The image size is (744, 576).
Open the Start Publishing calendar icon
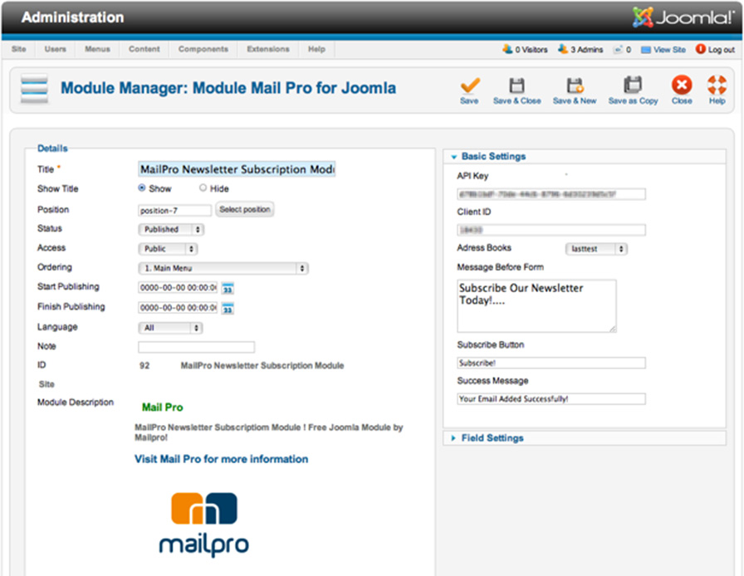coord(228,288)
